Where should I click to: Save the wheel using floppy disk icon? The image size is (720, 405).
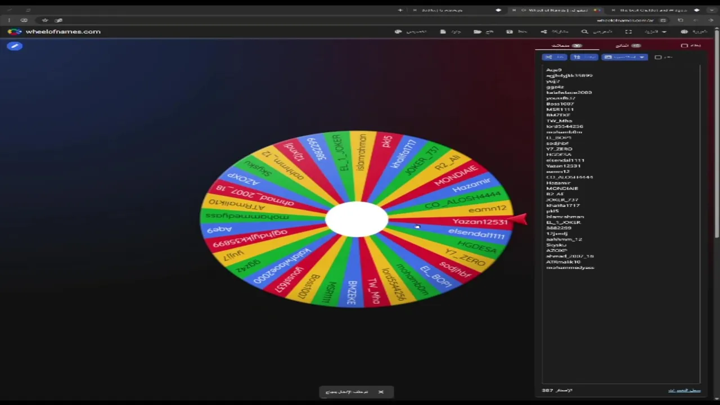[509, 31]
